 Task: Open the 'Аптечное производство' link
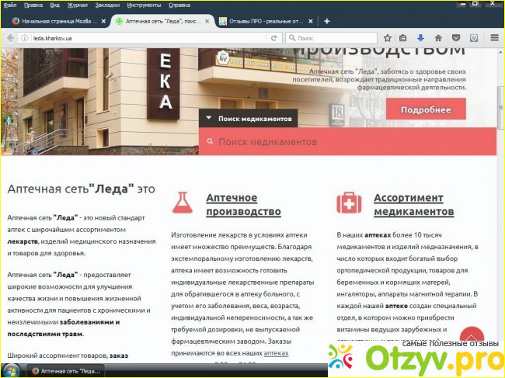click(x=243, y=205)
